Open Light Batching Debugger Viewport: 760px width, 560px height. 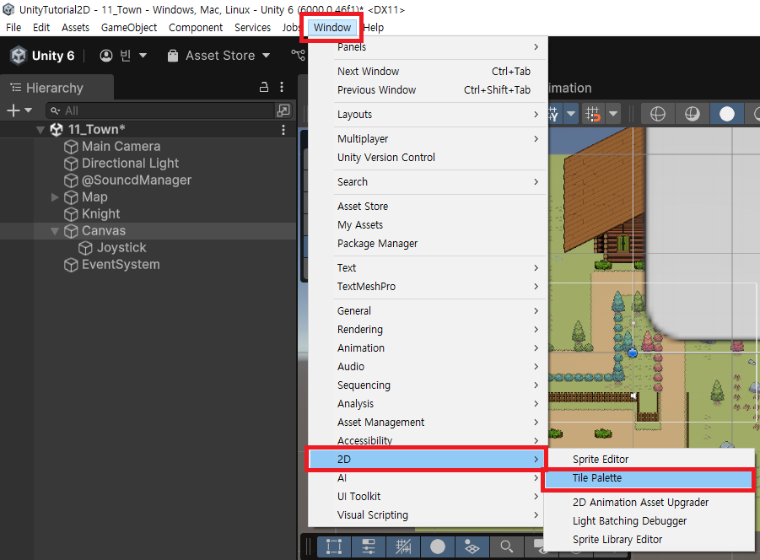pyautogui.click(x=649, y=520)
